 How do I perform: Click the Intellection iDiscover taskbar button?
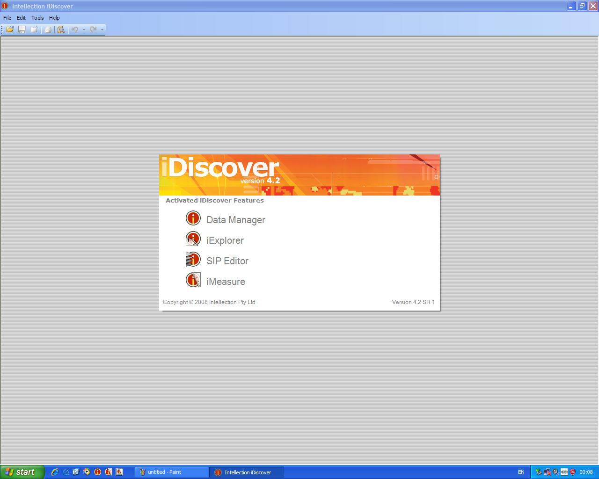point(247,472)
